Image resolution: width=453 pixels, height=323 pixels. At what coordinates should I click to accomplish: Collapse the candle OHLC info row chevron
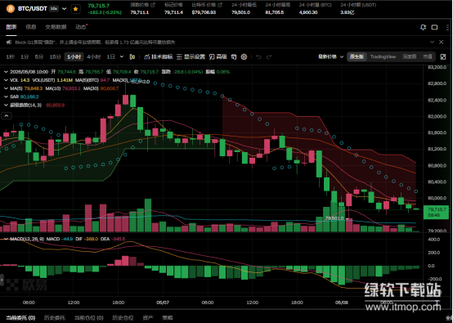click(6, 72)
